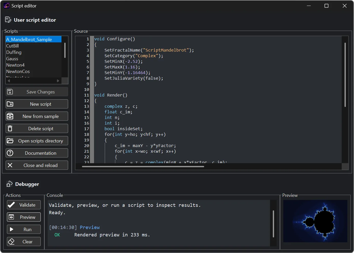Image resolution: width=354 pixels, height=253 pixels.
Task: Click scripts list right scroll arrow
Action: [x=58, y=81]
